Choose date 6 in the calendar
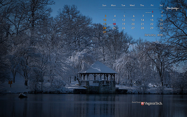 [134, 16]
